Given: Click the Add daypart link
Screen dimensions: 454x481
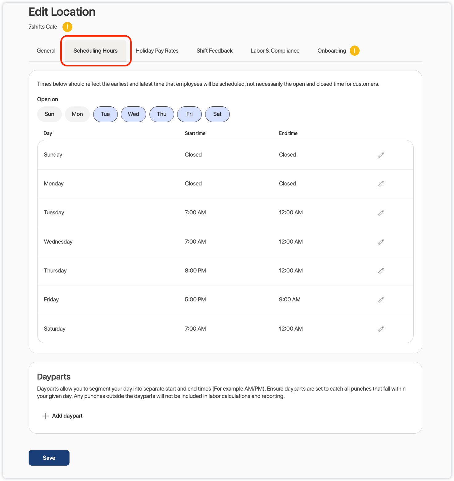Looking at the screenshot, I should 67,416.
